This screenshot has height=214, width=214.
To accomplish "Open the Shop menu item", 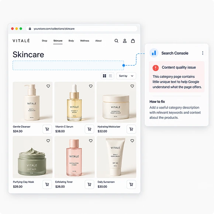I will tap(45, 41).
